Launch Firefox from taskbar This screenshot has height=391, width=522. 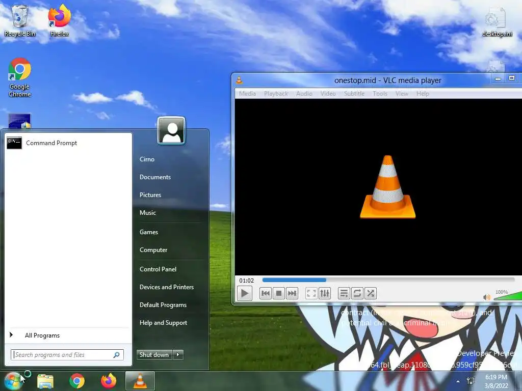pos(109,381)
